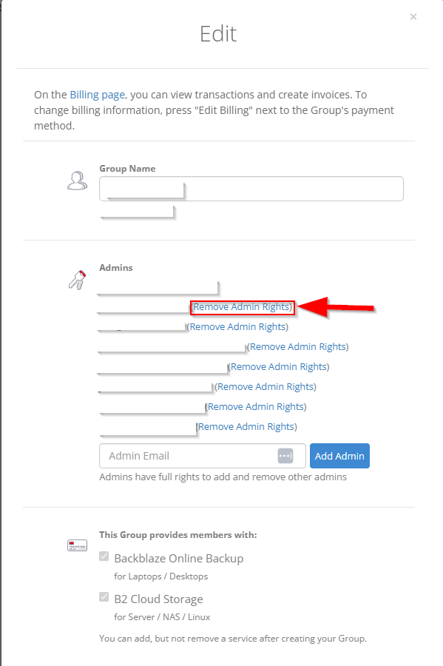This screenshot has height=666, width=443.
Task: Click the Backblaze Online Backup label
Action: tap(179, 558)
